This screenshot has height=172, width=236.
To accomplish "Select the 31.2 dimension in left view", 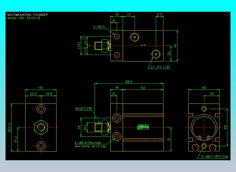I will (16, 139).
